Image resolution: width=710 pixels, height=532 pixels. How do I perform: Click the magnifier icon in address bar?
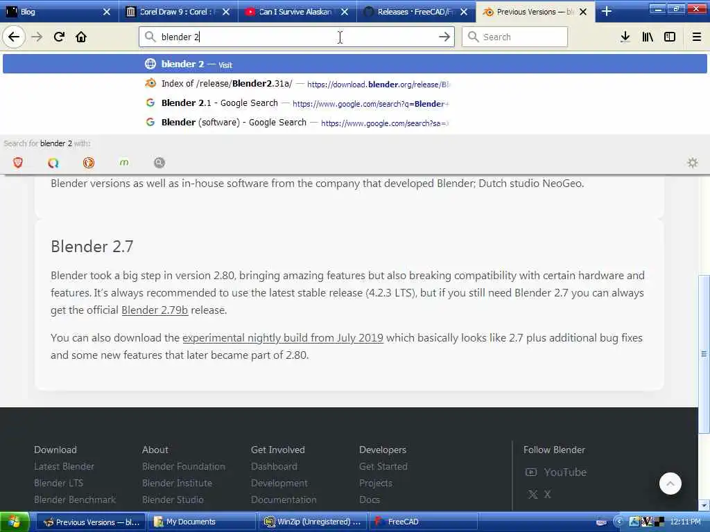(150, 37)
